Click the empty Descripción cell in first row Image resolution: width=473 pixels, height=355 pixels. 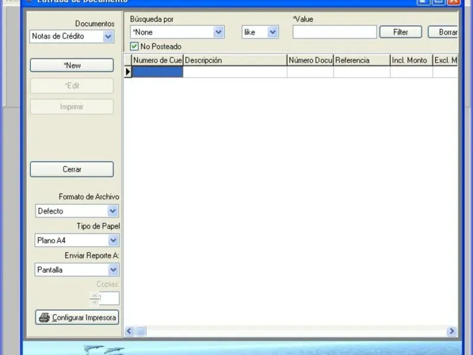pyautogui.click(x=235, y=72)
